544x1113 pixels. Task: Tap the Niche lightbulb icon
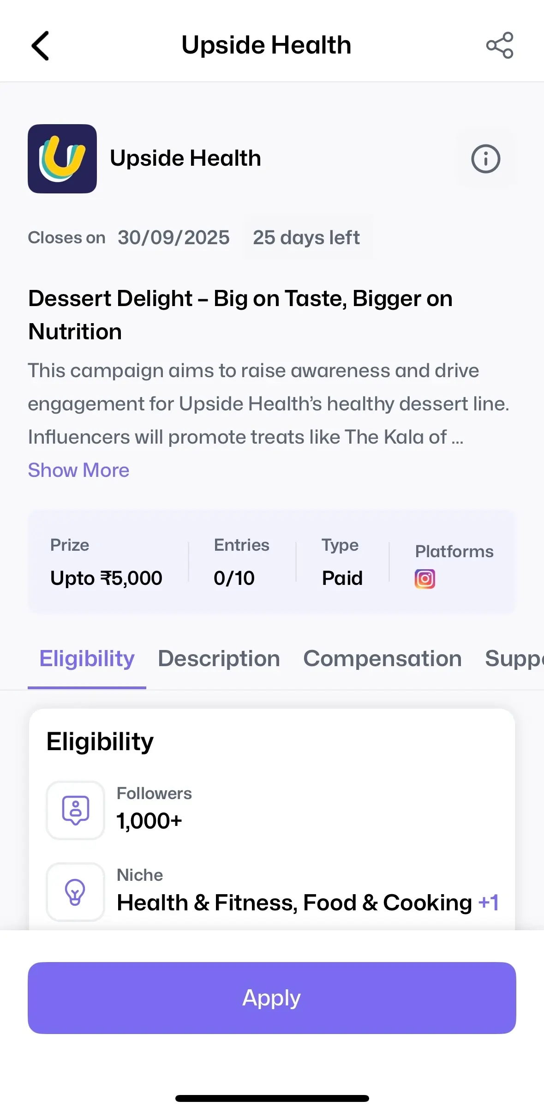75,892
